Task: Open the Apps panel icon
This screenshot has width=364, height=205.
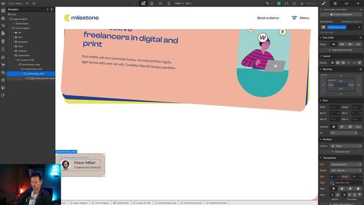Action: pos(3,88)
